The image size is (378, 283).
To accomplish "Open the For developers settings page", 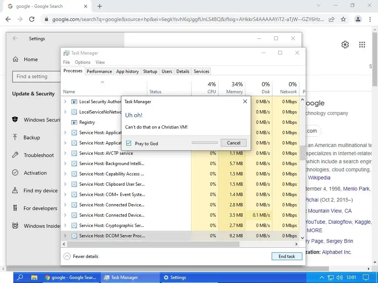I will click(35, 208).
